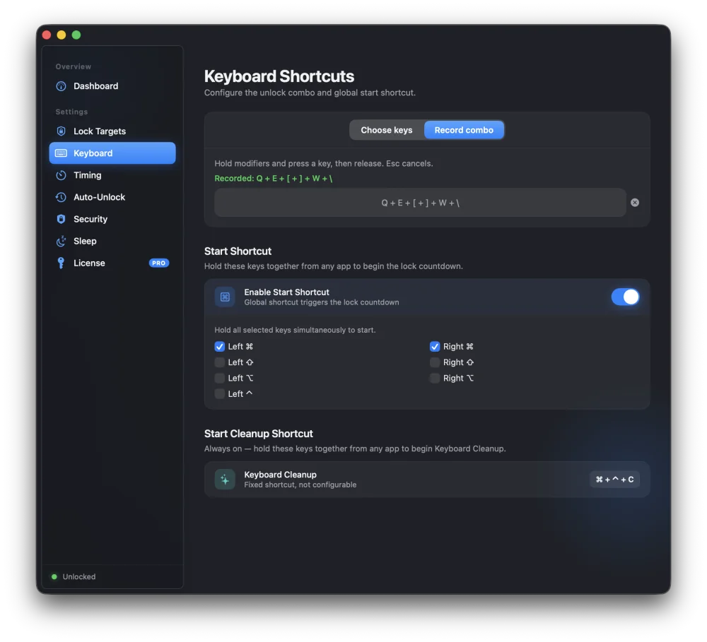Click the Timing clock icon

[x=61, y=175]
